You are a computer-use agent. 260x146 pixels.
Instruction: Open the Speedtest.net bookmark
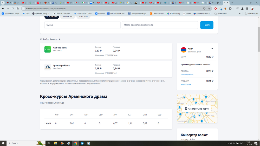pos(41,14)
